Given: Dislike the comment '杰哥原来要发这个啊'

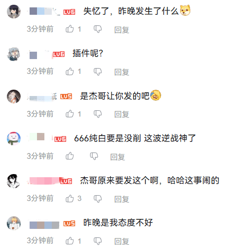Looking at the screenshot, I should tap(98, 199).
